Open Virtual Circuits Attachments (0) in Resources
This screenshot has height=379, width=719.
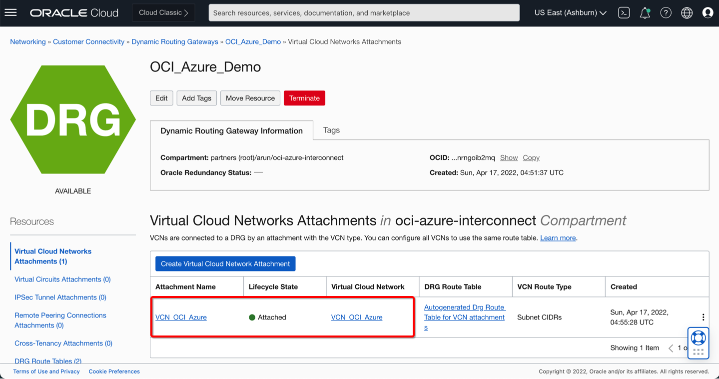[x=62, y=279]
